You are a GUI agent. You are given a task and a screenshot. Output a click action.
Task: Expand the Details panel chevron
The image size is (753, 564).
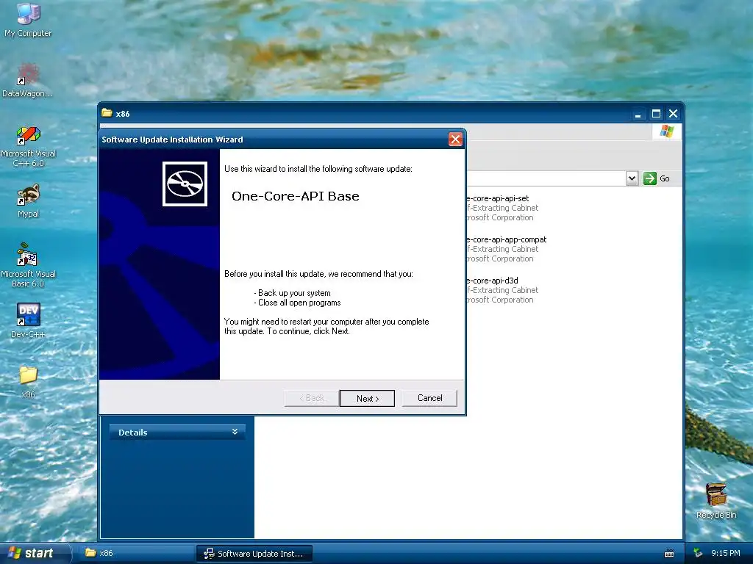pos(235,432)
